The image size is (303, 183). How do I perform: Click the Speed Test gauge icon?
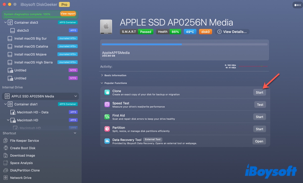pyautogui.click(x=107, y=105)
